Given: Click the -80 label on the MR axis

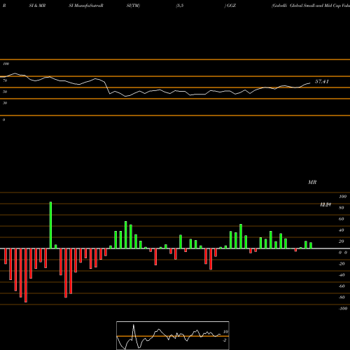Looking at the screenshot, I should point(342,297).
